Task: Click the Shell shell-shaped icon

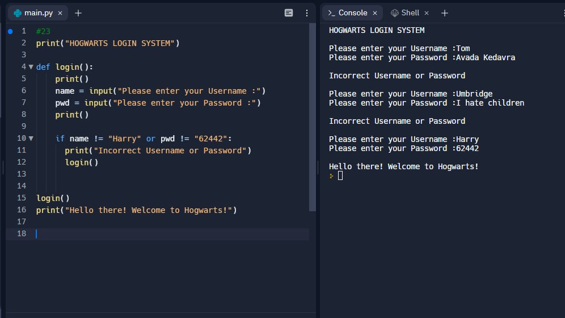Action: (395, 13)
